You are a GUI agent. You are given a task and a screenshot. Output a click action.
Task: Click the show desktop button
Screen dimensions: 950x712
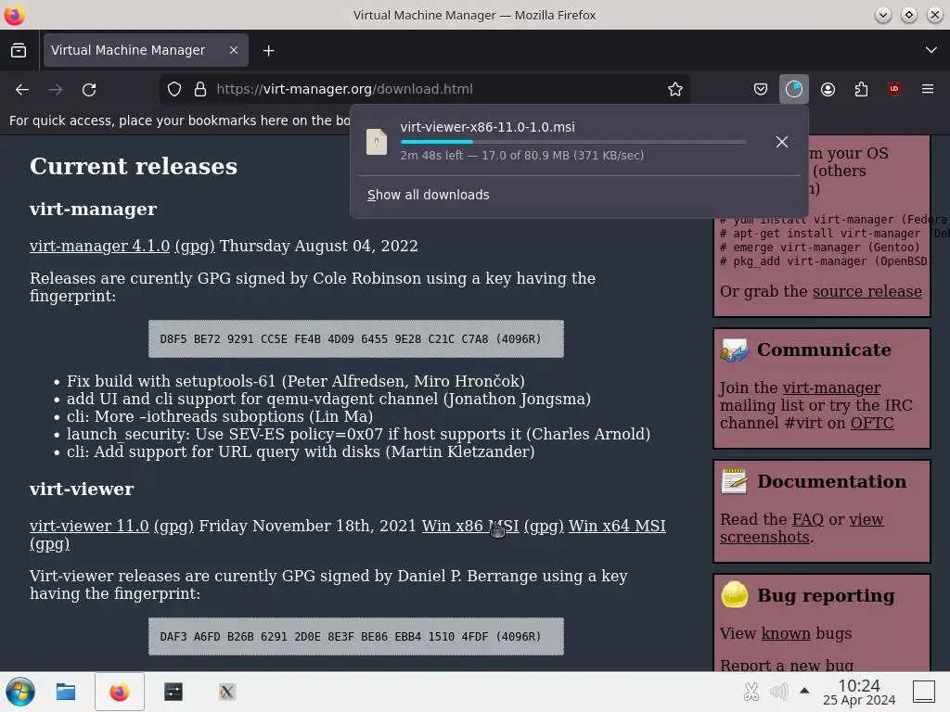click(924, 692)
